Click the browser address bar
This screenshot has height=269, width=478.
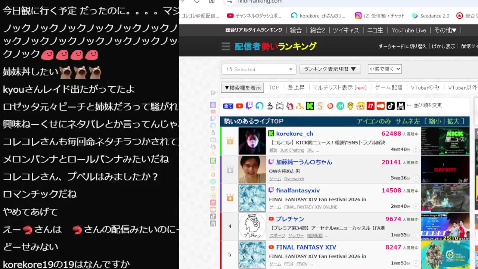point(351,1)
